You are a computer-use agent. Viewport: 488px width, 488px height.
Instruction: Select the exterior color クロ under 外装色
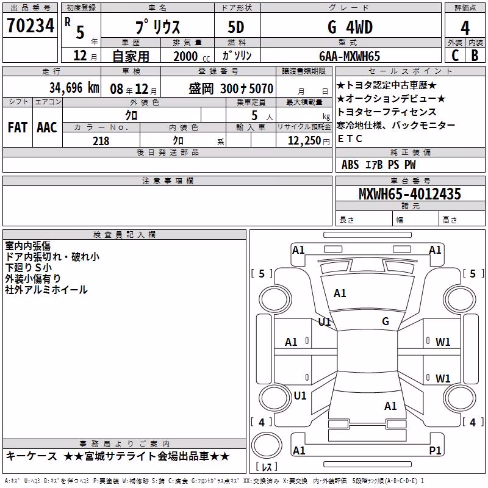pos(131,115)
